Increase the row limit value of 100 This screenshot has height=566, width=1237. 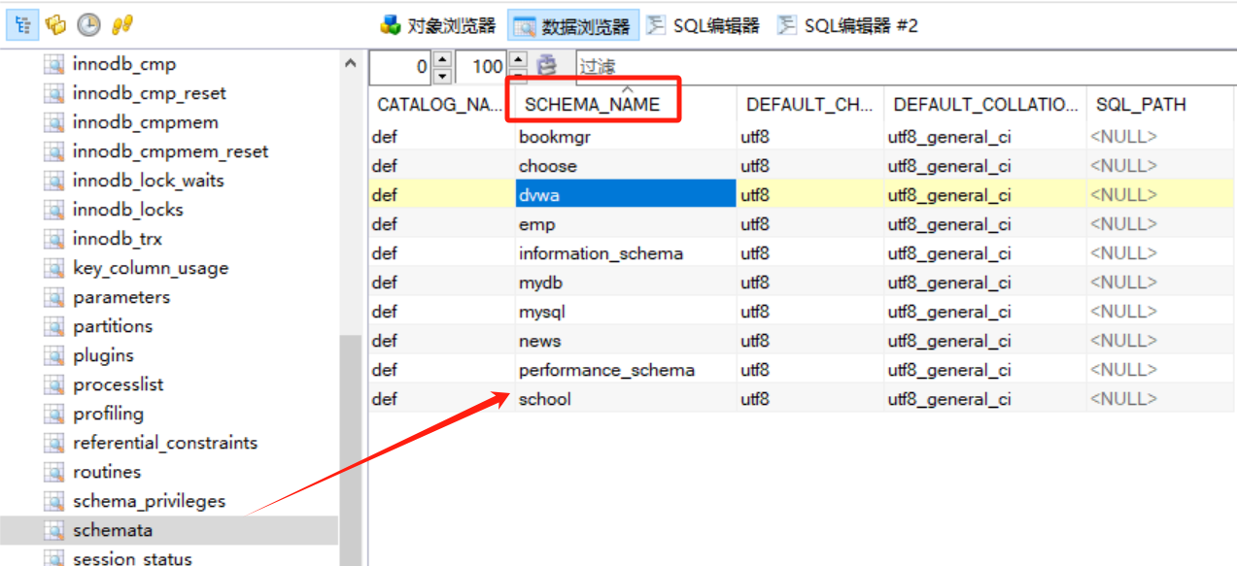point(518,58)
